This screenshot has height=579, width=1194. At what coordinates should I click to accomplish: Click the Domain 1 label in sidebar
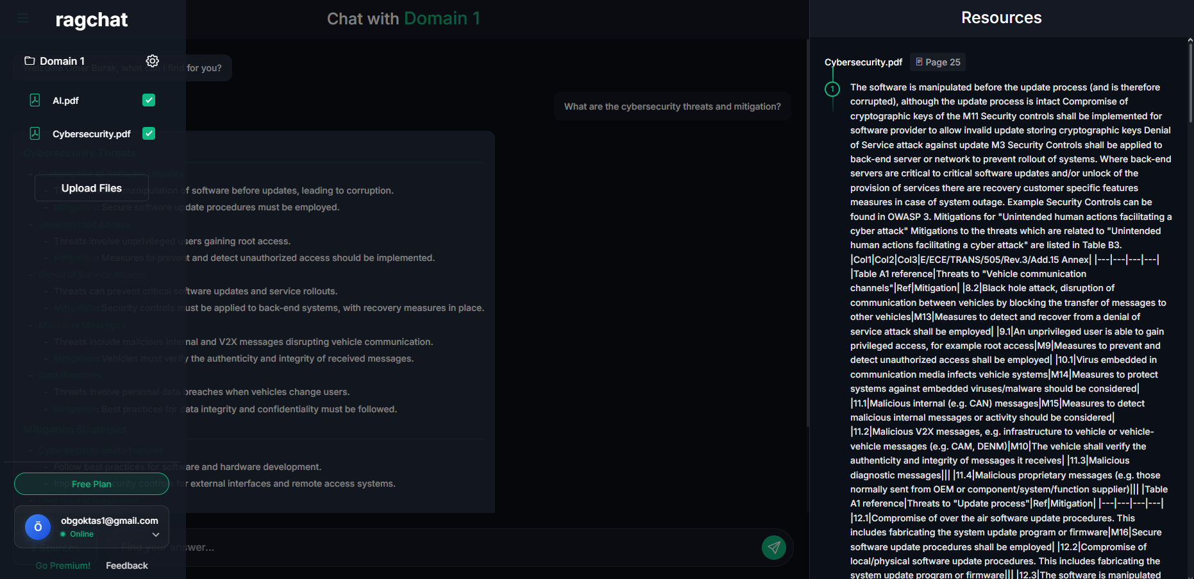pyautogui.click(x=62, y=62)
